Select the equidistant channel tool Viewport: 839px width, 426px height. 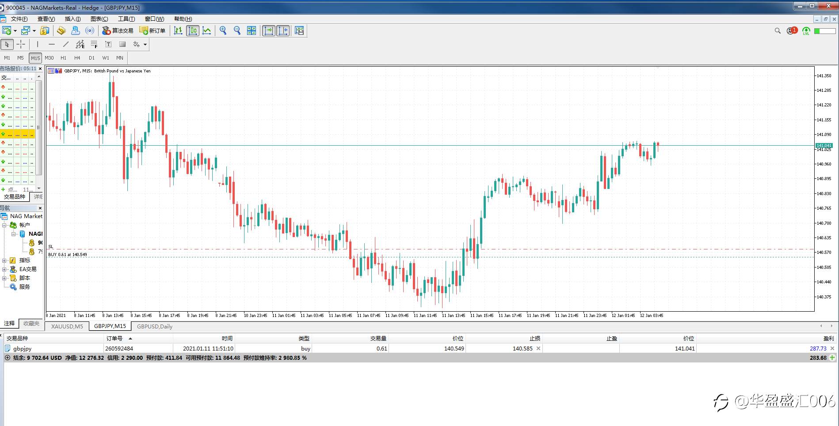click(80, 44)
